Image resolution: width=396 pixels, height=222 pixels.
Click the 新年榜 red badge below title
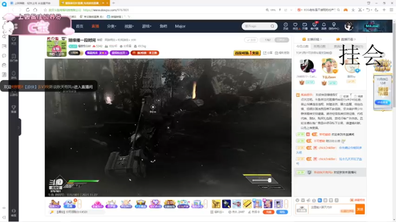click(x=145, y=53)
